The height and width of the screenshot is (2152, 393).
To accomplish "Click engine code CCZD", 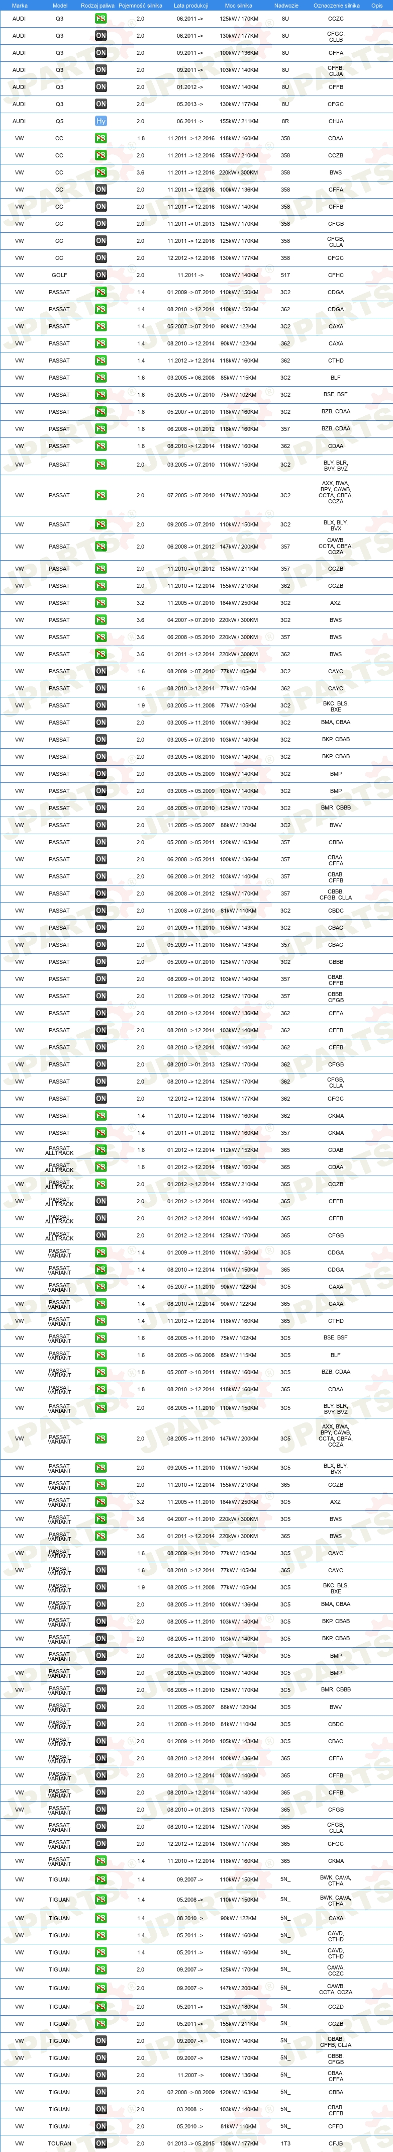I will click(x=335, y=2007).
